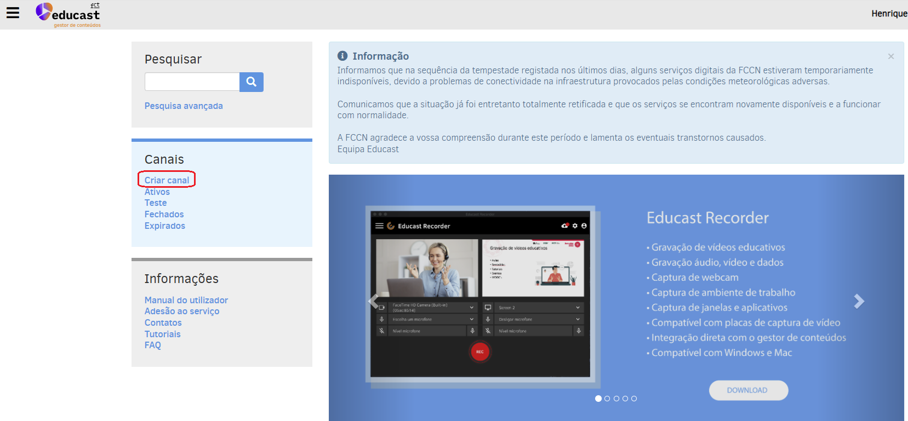Click the red REC button in image
Screen dimensions: 908x421
(479, 351)
